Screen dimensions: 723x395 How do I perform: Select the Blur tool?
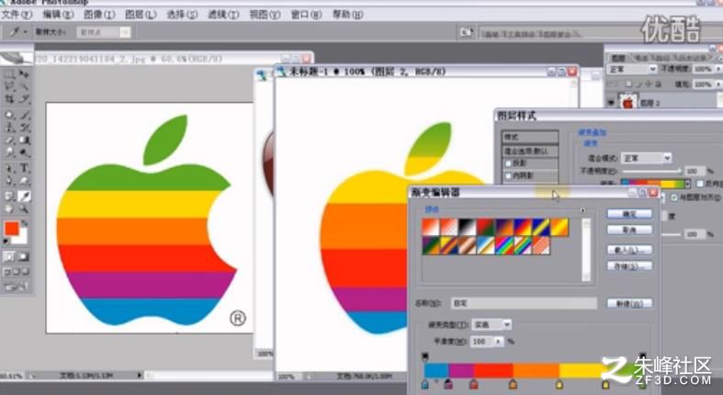click(x=9, y=152)
